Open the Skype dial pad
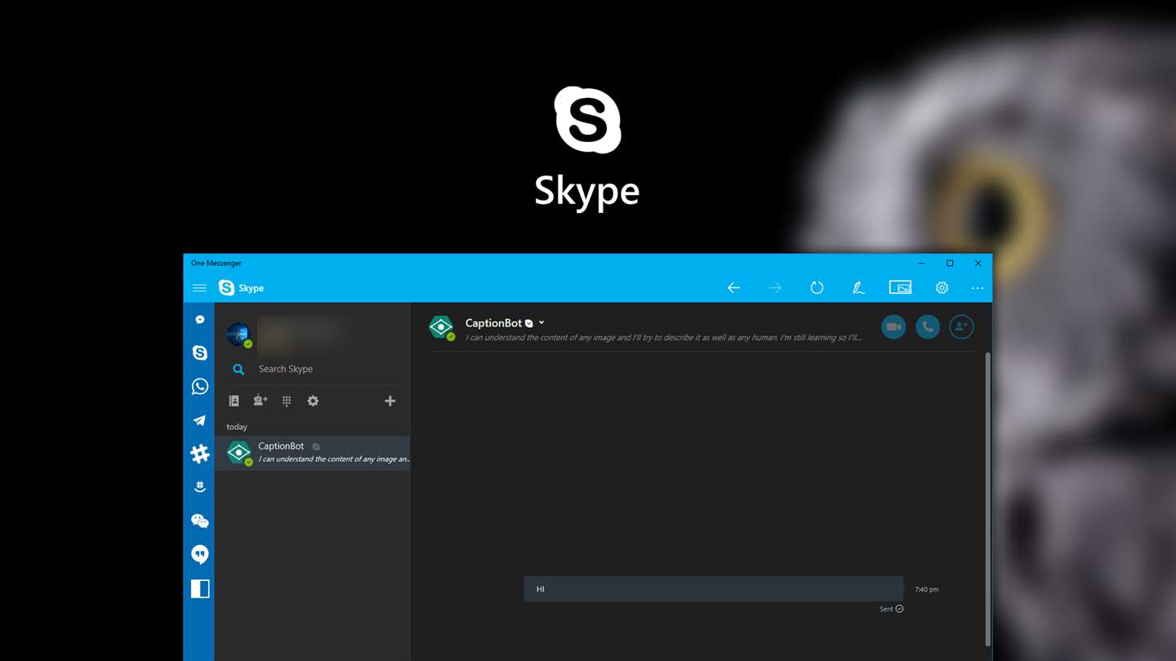The image size is (1176, 661). 287,401
